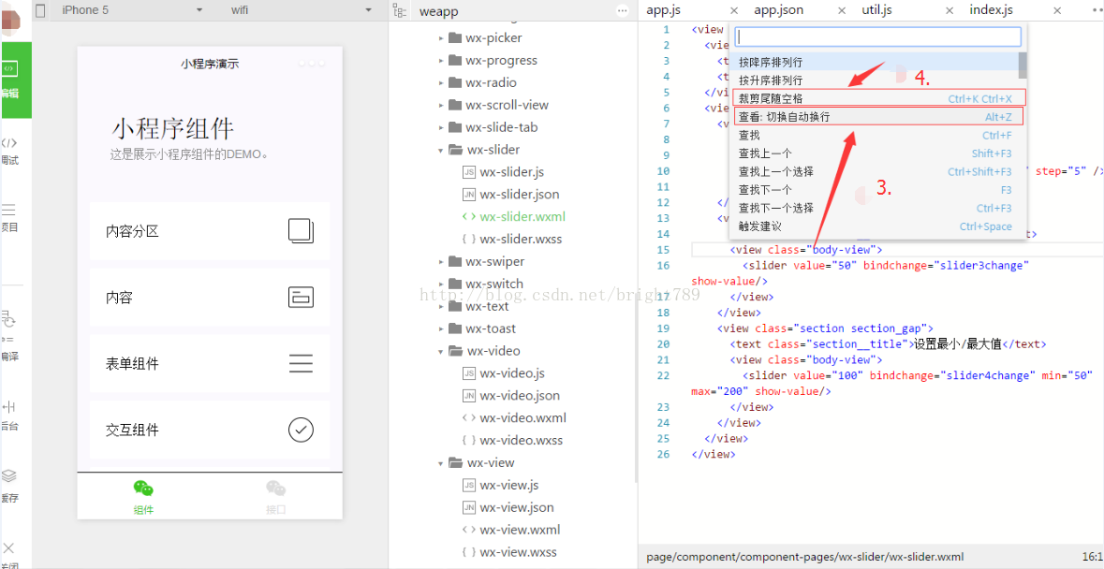The height and width of the screenshot is (569, 1104).
Task: Click the command palette scrollbar thumb
Action: tap(1023, 66)
